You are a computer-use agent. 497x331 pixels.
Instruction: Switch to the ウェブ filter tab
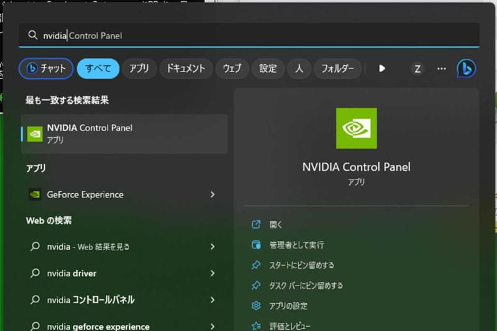tap(232, 68)
